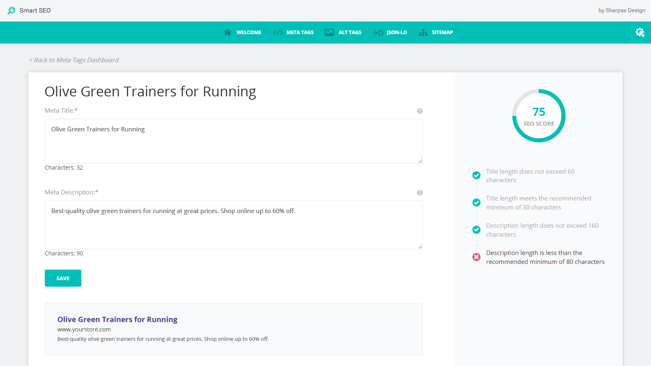Focus the Meta Title text area
The width and height of the screenshot is (651, 366).
(x=234, y=141)
